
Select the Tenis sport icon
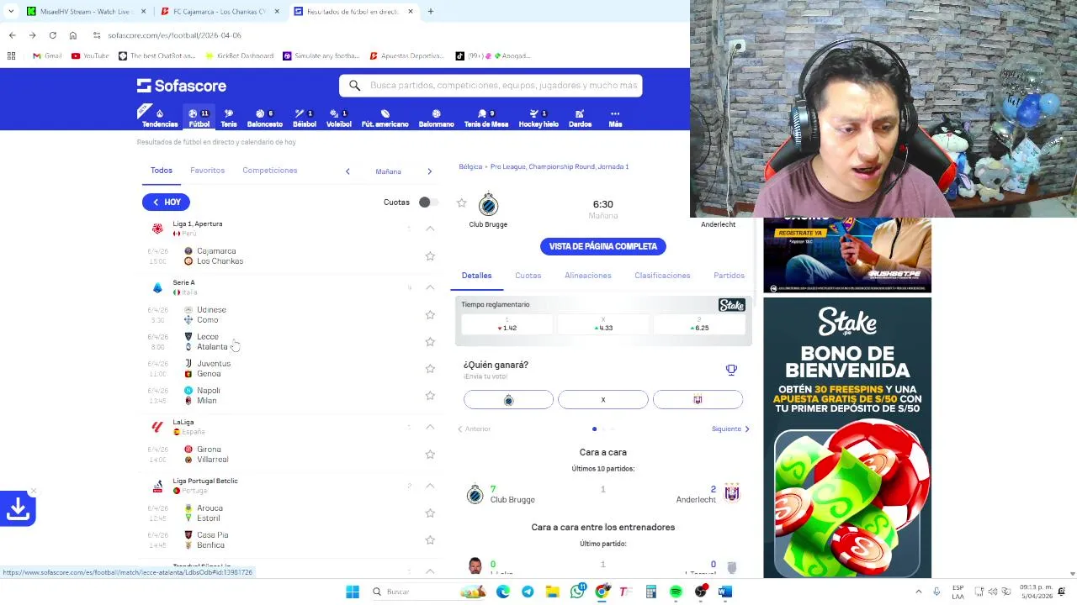pos(229,118)
